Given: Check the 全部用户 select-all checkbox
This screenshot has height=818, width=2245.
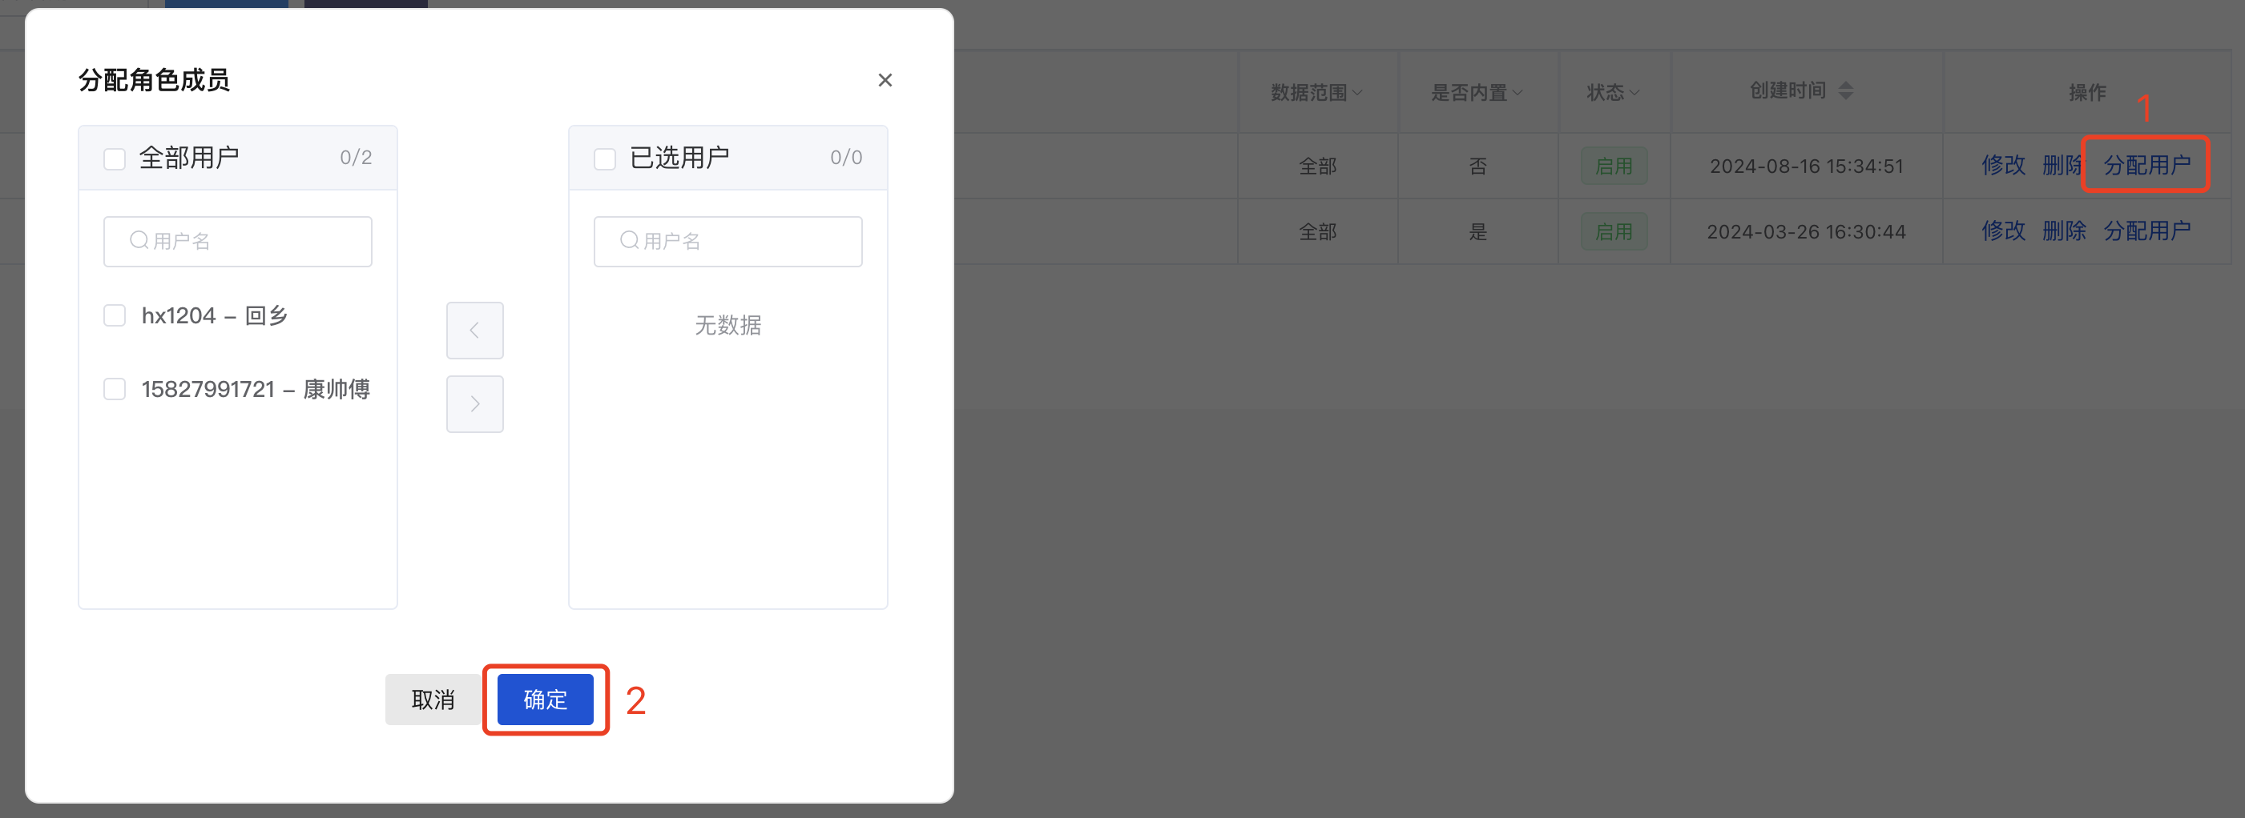Looking at the screenshot, I should tap(114, 158).
